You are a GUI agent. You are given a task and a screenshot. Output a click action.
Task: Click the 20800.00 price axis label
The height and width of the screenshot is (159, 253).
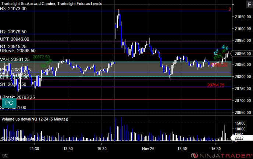click(x=243, y=77)
